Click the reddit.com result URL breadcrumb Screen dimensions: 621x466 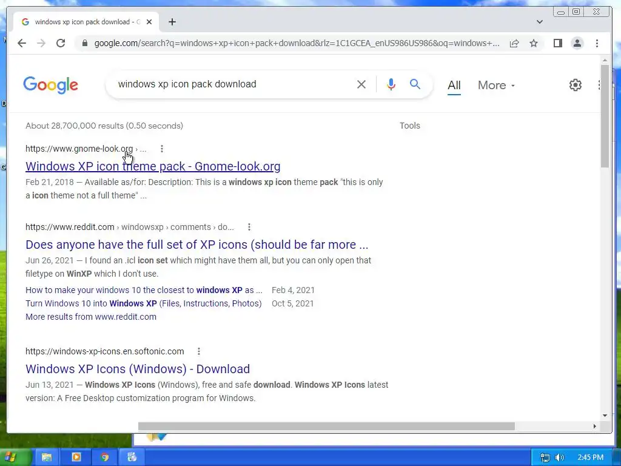point(130,227)
